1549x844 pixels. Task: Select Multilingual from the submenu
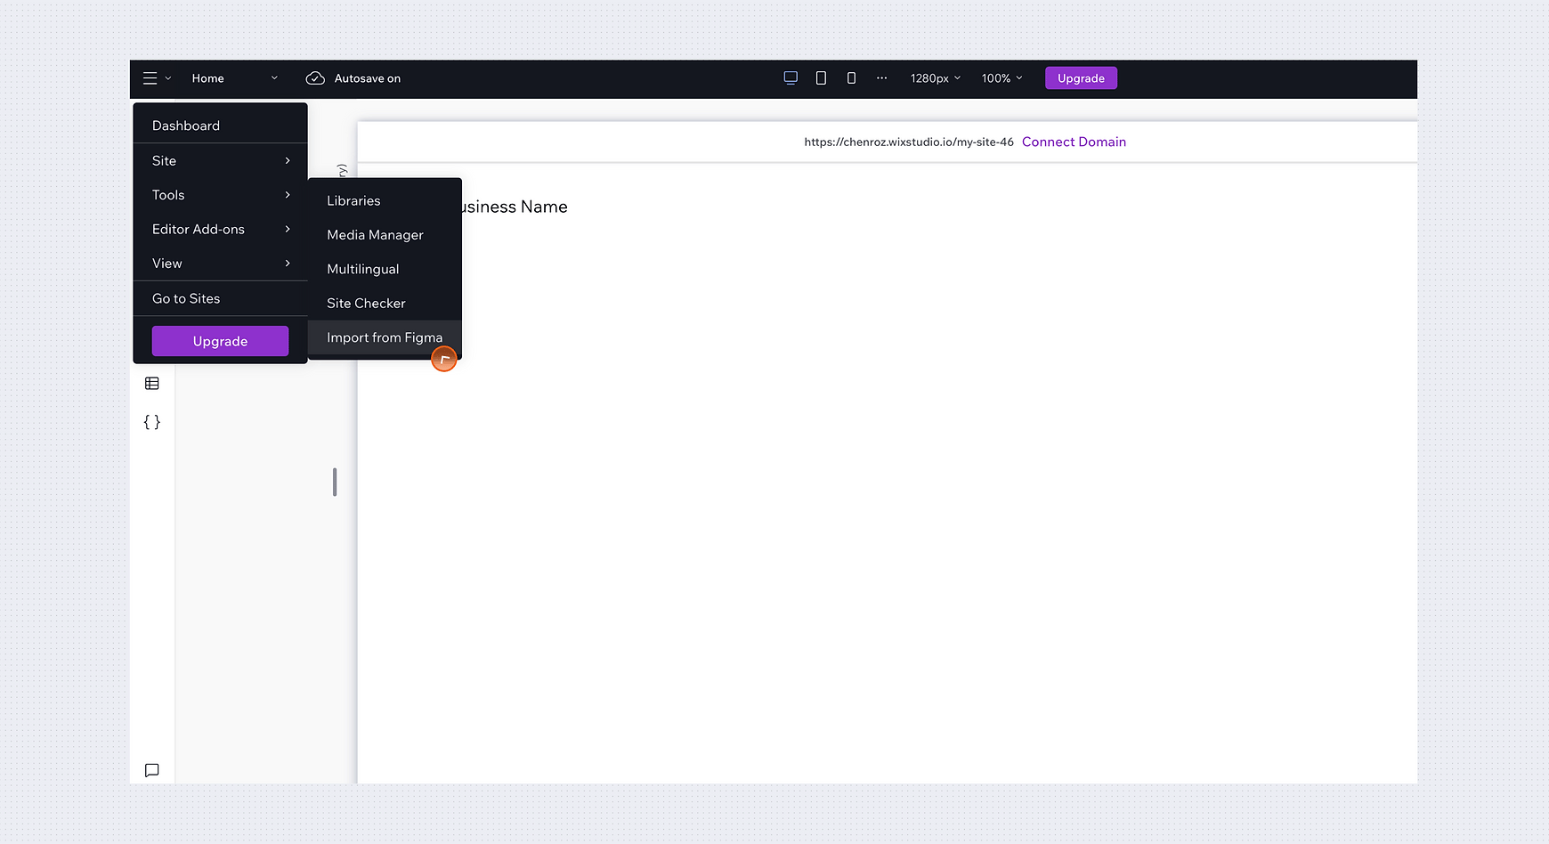(x=385, y=269)
